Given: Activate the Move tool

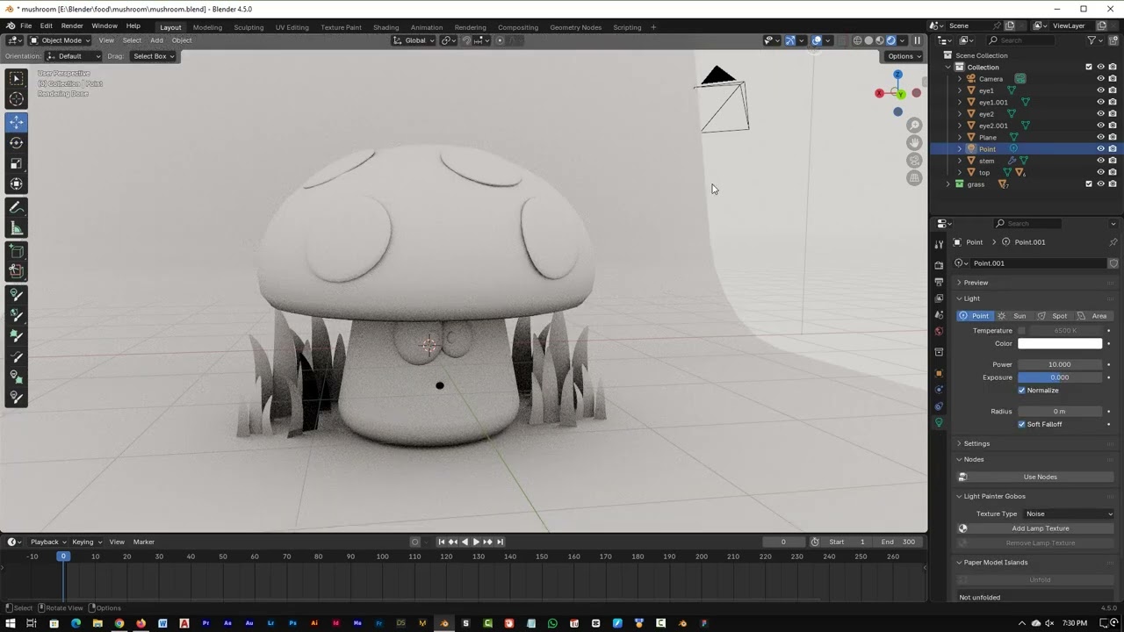Looking at the screenshot, I should coord(16,122).
